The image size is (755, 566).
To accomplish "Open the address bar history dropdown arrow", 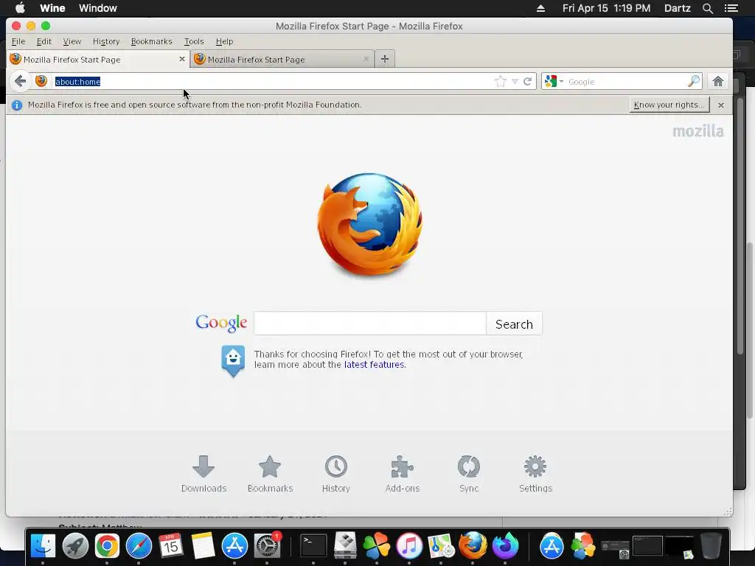I will pyautogui.click(x=515, y=81).
